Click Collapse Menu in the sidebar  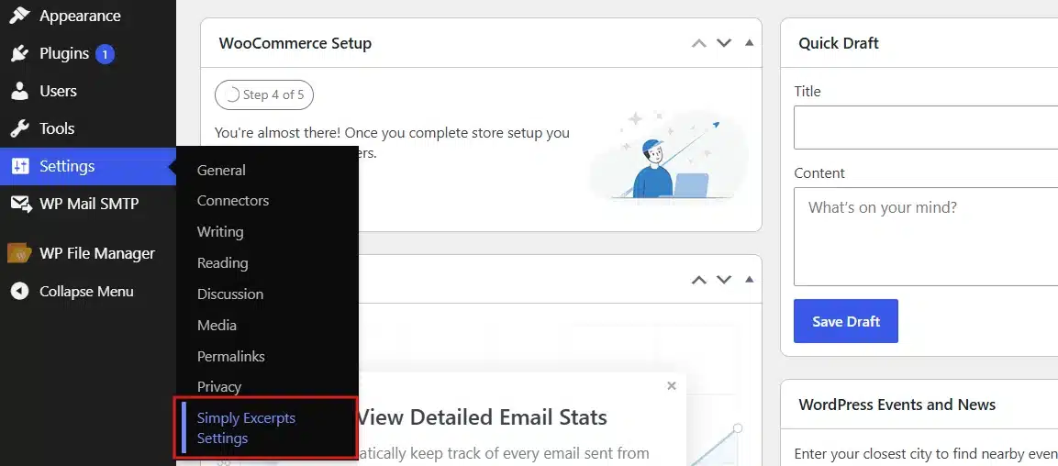click(88, 292)
